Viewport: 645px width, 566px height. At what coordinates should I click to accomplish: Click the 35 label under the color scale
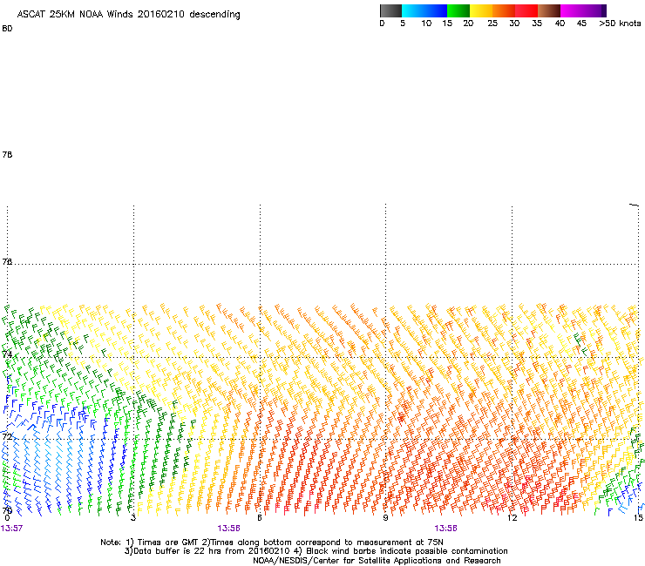537,24
